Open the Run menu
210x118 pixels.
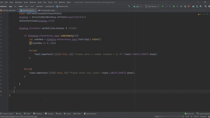45,2
